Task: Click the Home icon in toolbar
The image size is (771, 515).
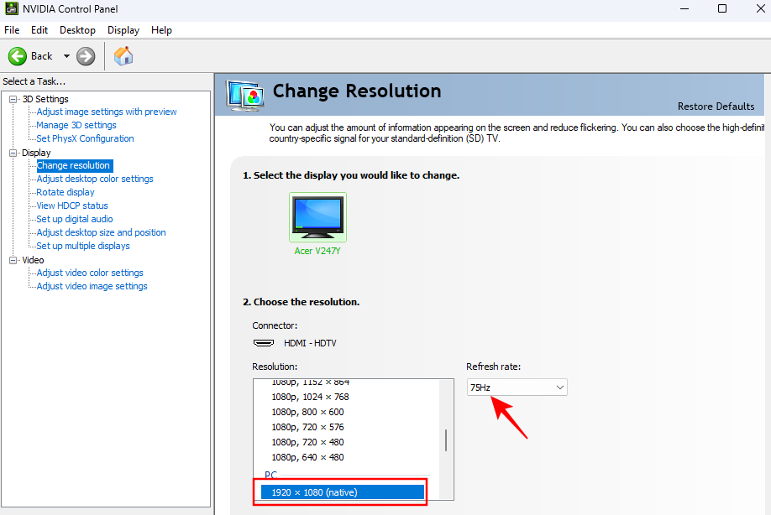Action: point(123,56)
